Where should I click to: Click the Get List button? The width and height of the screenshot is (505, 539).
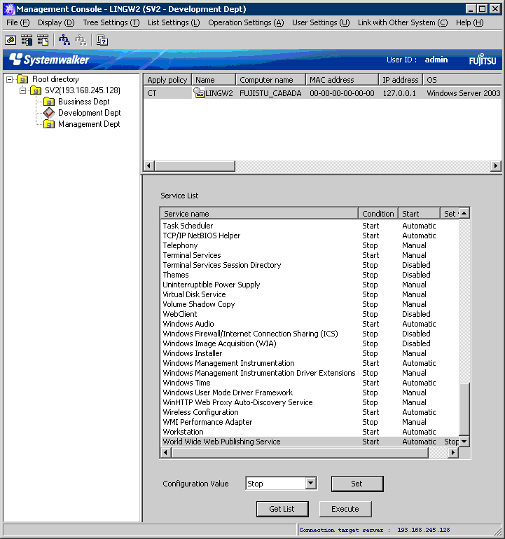[282, 509]
